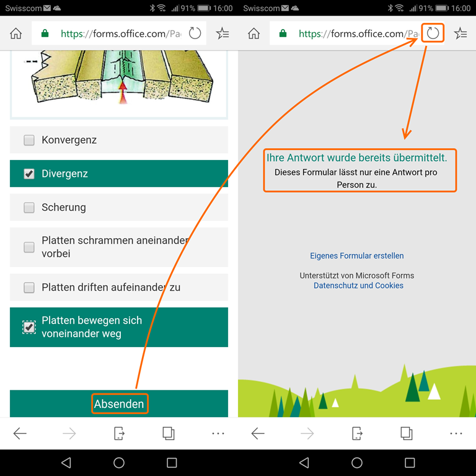The image size is (476, 476).
Task: Open 'Eigenes Formular erstellen' link
Action: (x=357, y=255)
